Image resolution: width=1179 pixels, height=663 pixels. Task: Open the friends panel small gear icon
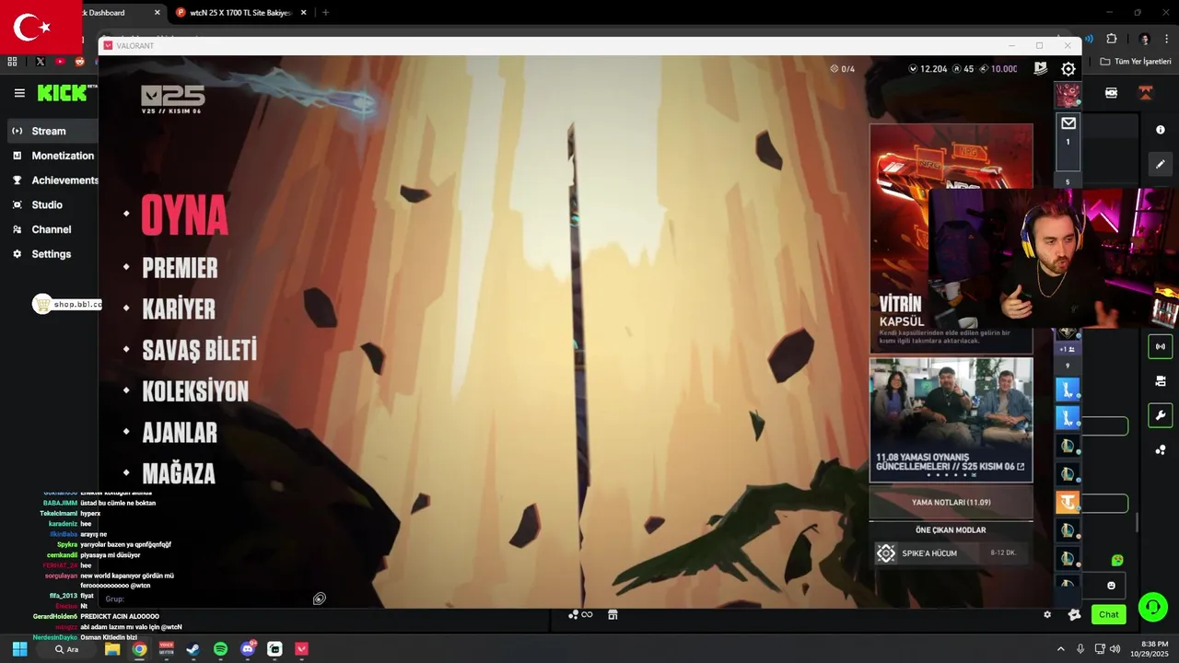pos(1047,614)
